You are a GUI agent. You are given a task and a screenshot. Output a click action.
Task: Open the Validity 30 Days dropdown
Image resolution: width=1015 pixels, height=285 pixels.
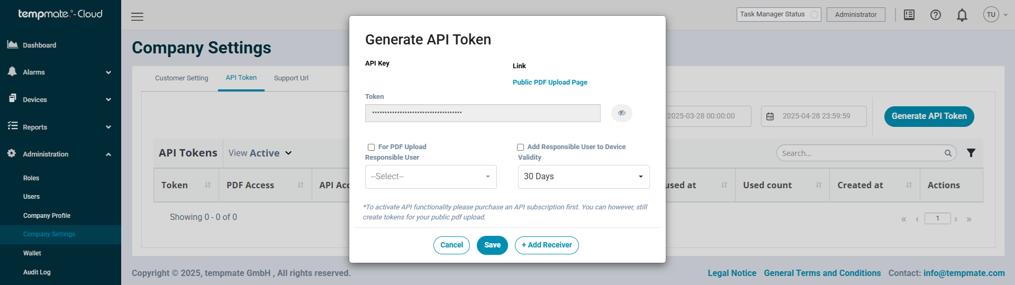[584, 177]
